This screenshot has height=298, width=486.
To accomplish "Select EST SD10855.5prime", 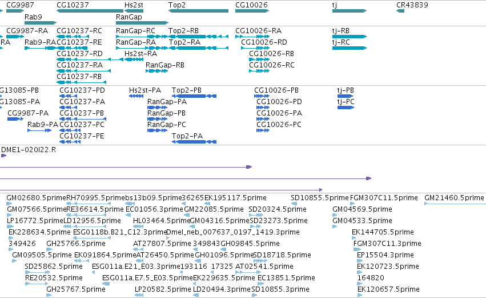I will pyautogui.click(x=294, y=204).
